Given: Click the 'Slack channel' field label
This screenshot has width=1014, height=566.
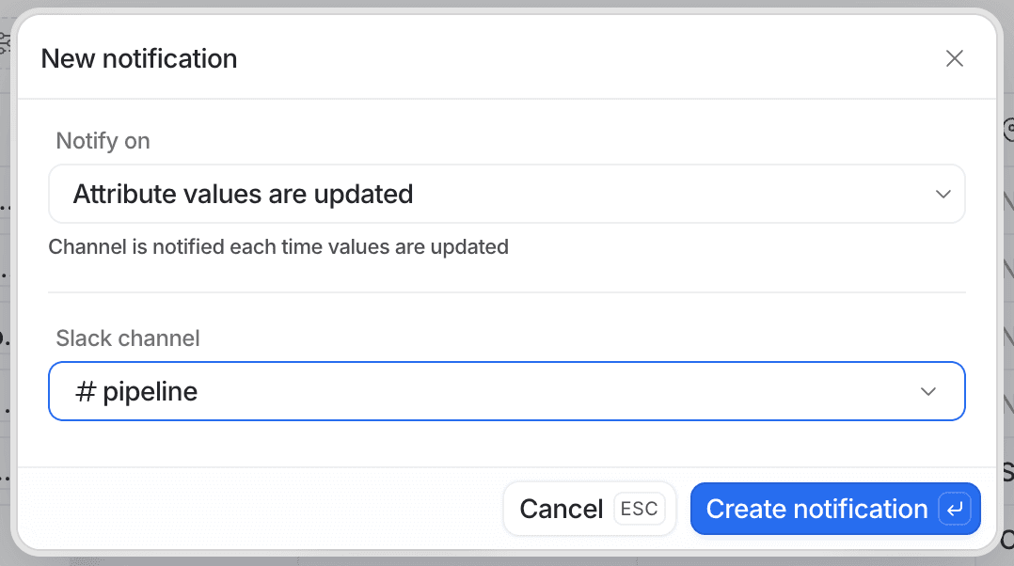Looking at the screenshot, I should pos(127,338).
